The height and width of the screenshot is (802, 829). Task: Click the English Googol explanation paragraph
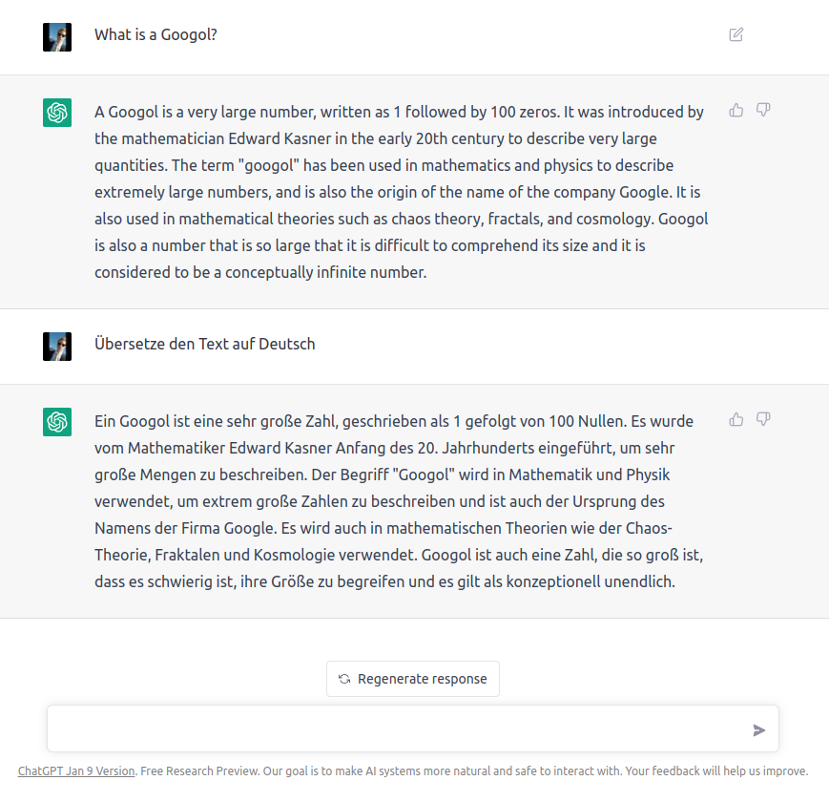coord(401,192)
